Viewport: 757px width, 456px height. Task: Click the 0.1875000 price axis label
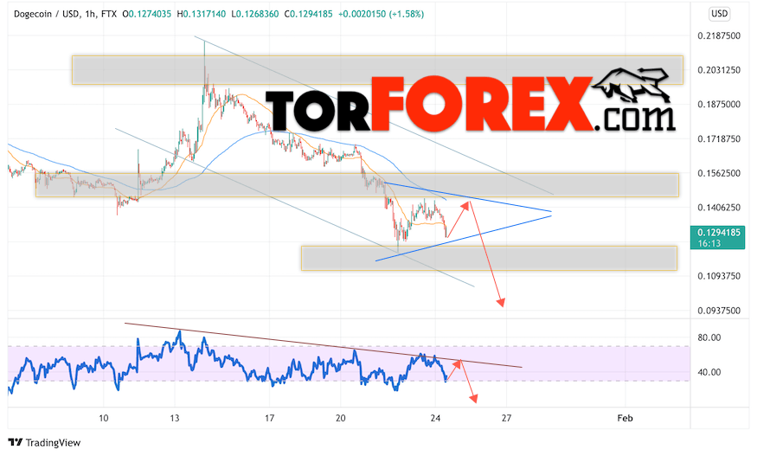tap(718, 105)
